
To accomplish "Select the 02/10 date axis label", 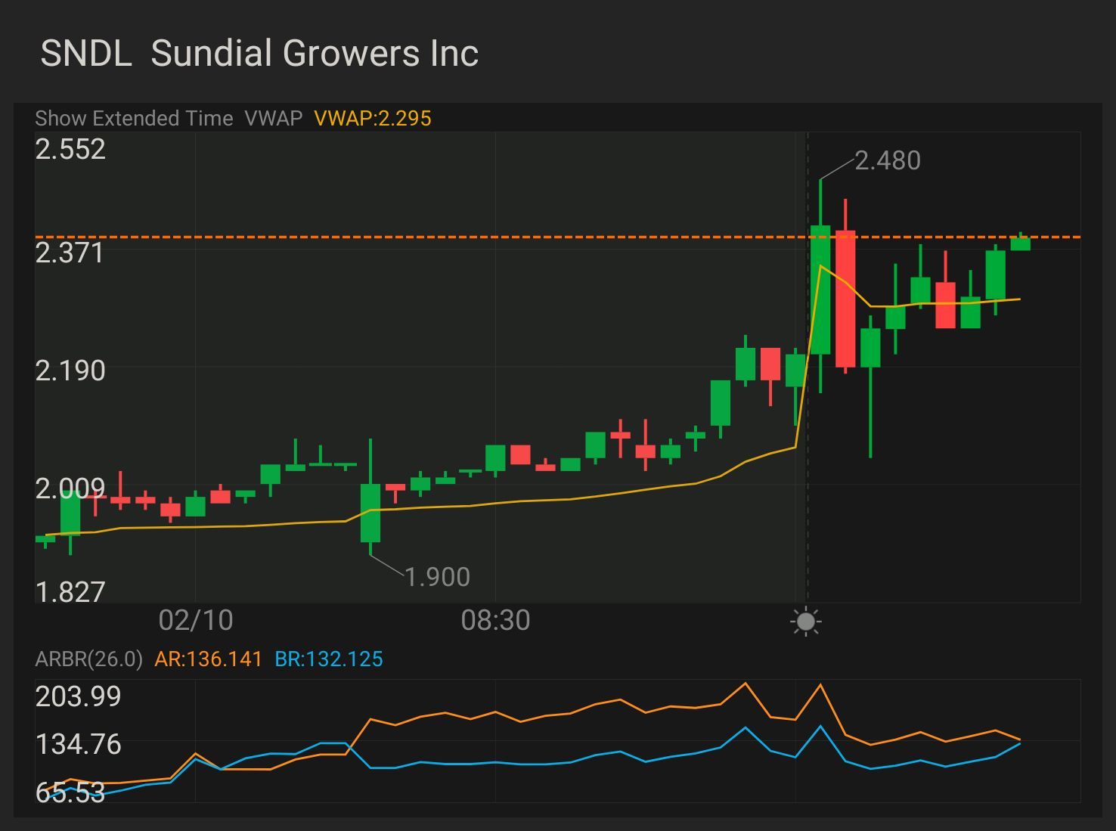I will [196, 620].
